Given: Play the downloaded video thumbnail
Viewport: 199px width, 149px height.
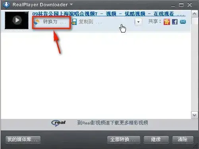Looking at the screenshot, I should pos(17,20).
